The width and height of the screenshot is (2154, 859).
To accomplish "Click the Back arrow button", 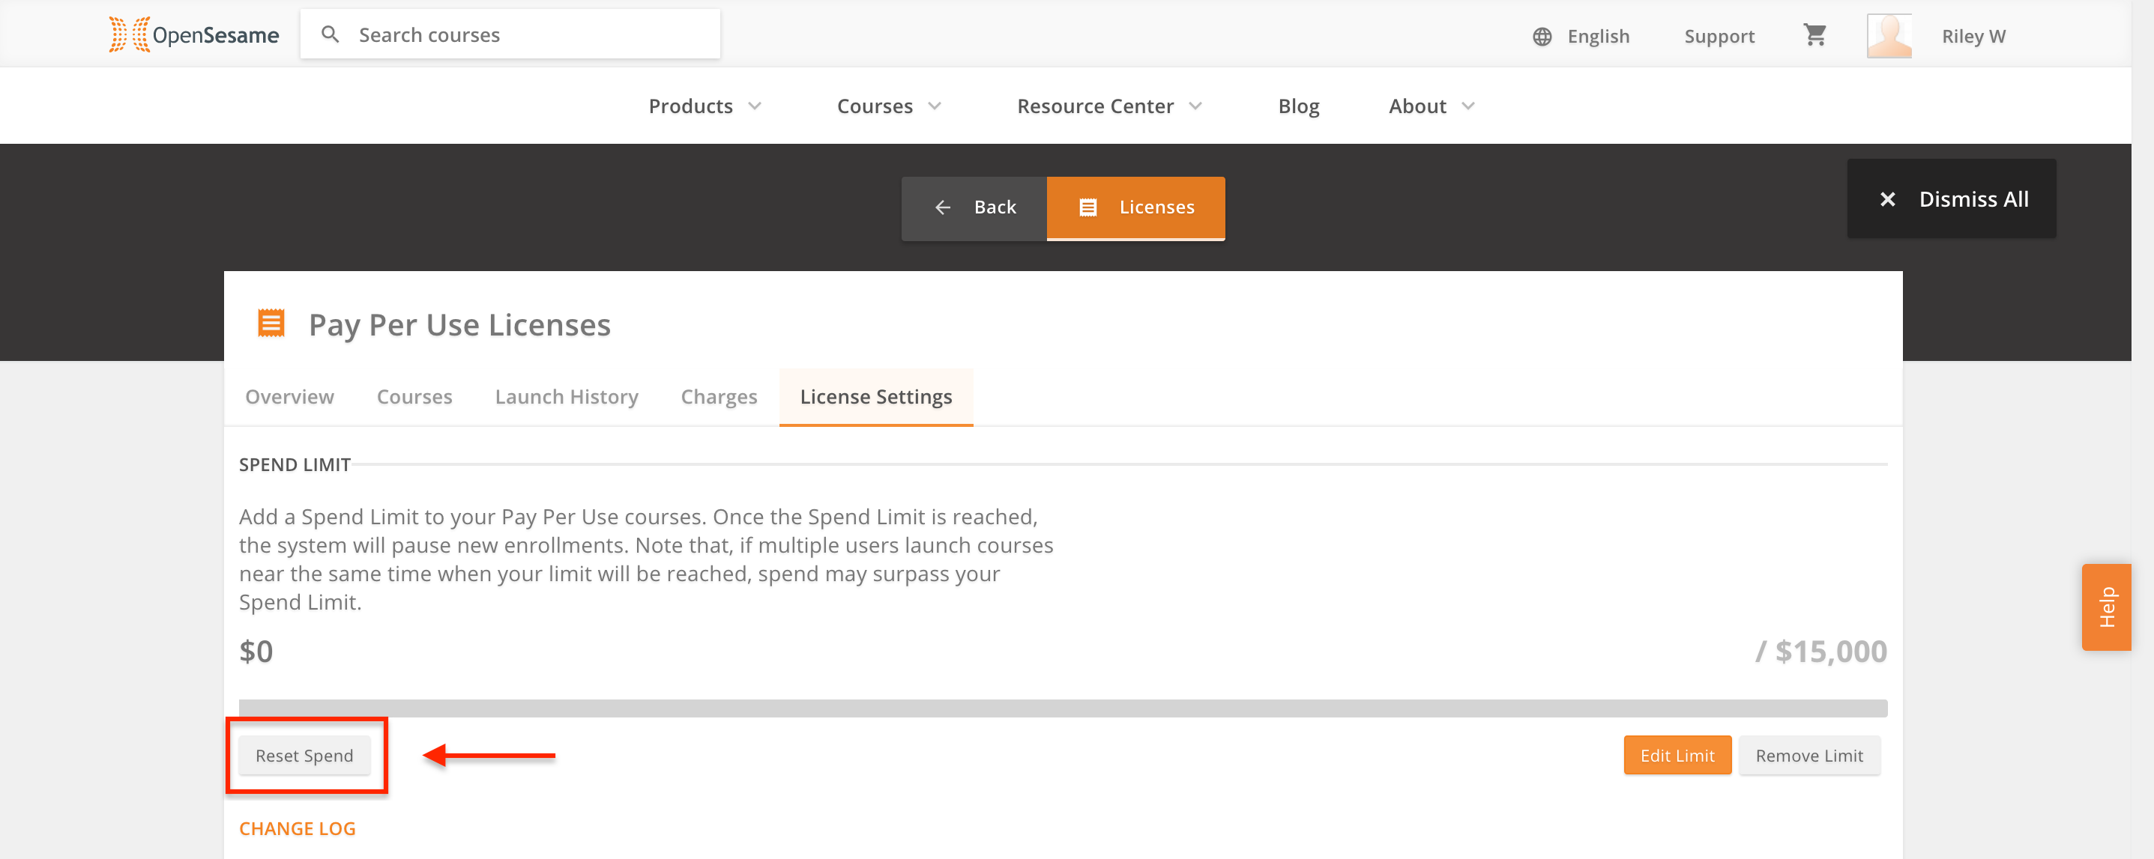I will tap(974, 207).
